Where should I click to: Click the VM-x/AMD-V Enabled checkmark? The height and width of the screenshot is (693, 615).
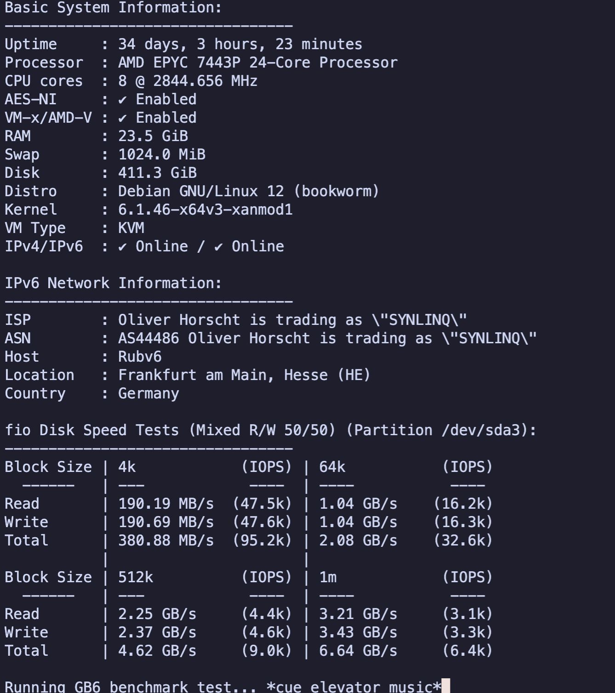(x=122, y=118)
